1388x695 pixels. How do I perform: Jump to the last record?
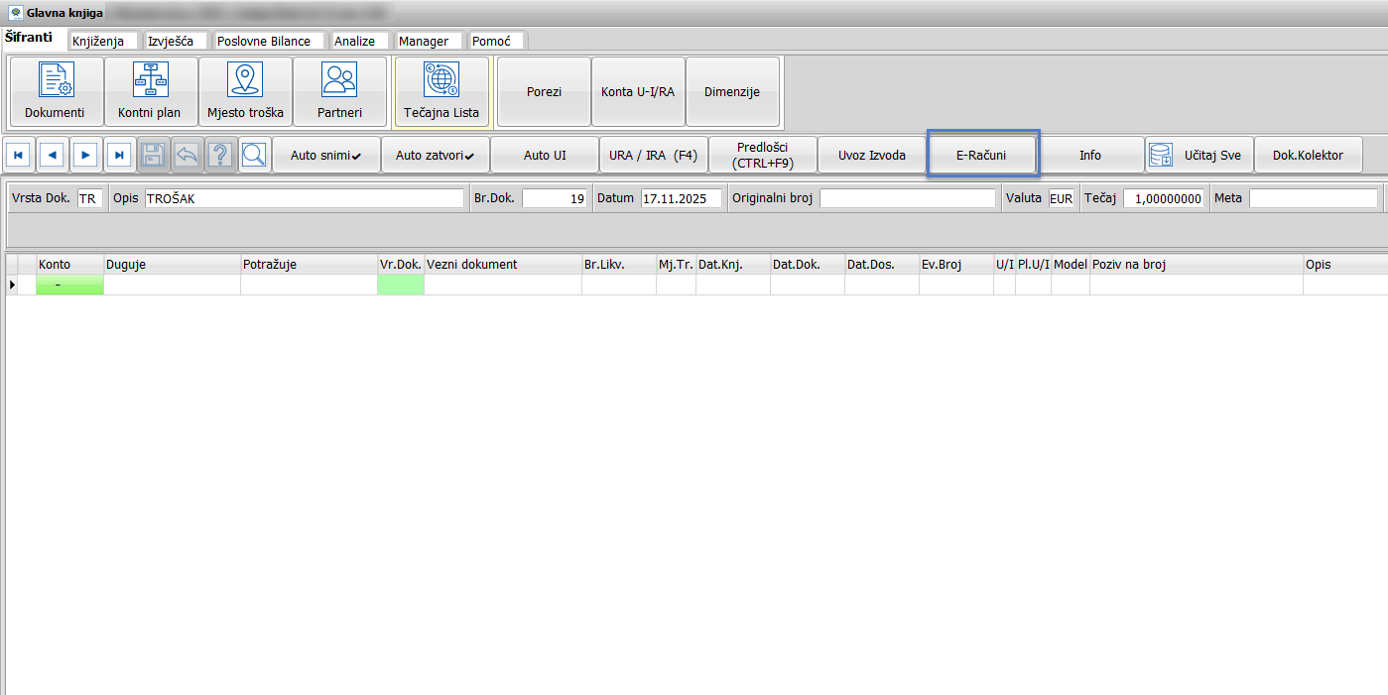click(119, 156)
